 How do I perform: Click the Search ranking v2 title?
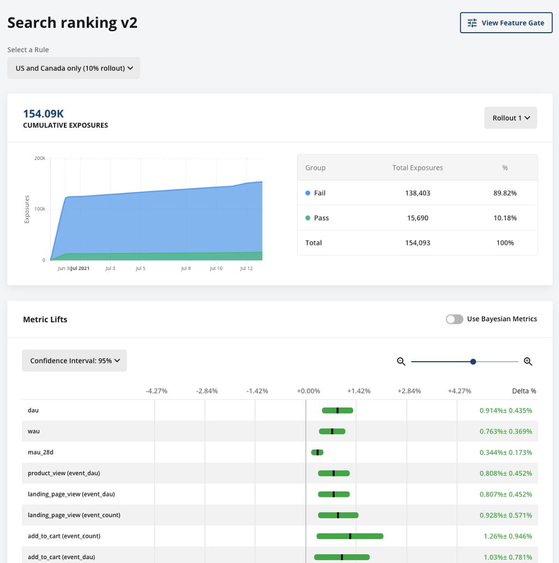click(72, 22)
